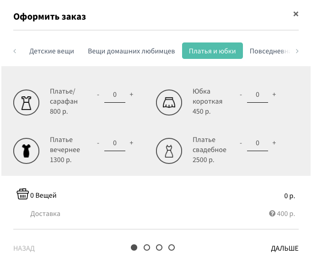Click the Платье вечернее black dress icon
The width and height of the screenshot is (312, 263).
[x=26, y=151]
